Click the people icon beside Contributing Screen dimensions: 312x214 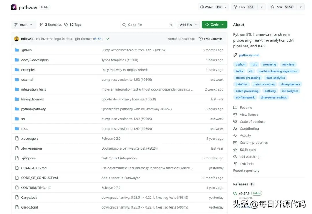235,128
